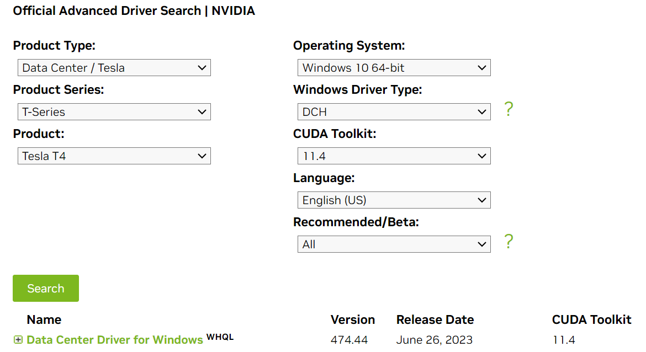Open the Language dropdown showing English (US)
Viewport: 646px width, 352px height.
click(394, 200)
